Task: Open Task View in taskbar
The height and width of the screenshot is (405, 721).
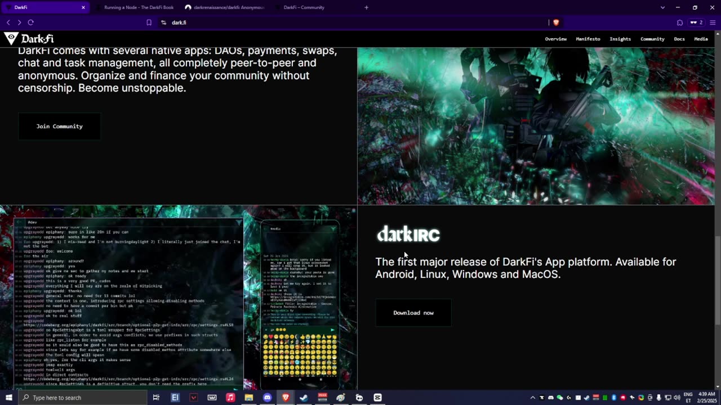Action: (x=156, y=398)
